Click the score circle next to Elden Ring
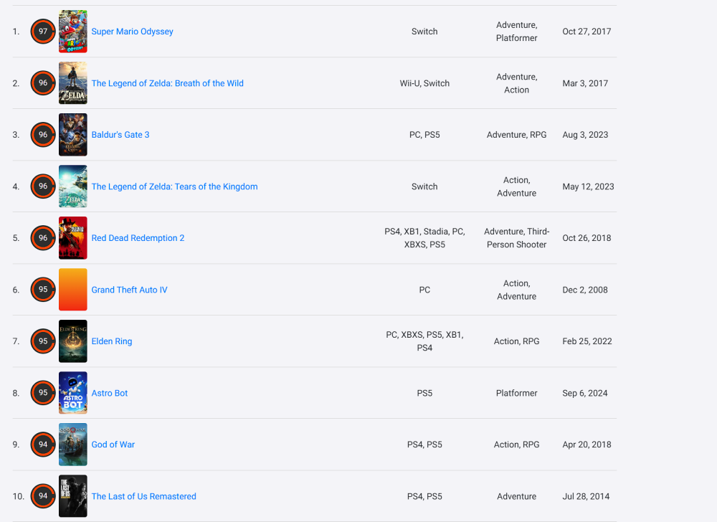 43,341
